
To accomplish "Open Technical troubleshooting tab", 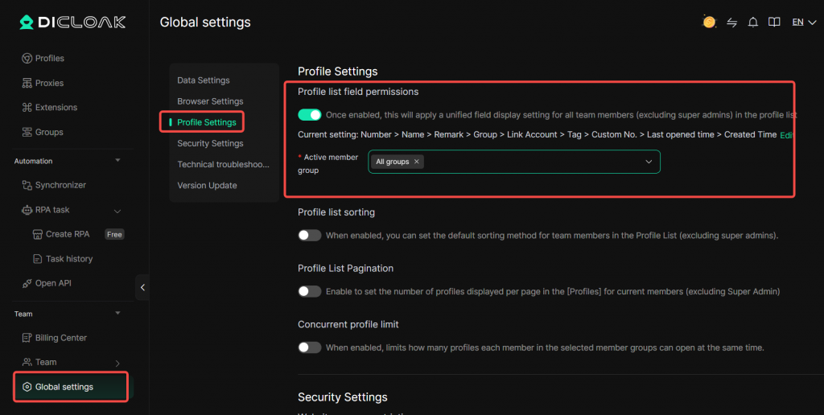I will [224, 164].
